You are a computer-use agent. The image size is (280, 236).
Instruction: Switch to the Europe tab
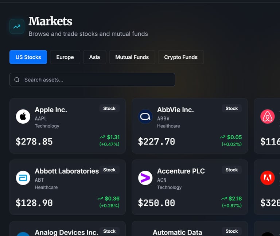65,57
